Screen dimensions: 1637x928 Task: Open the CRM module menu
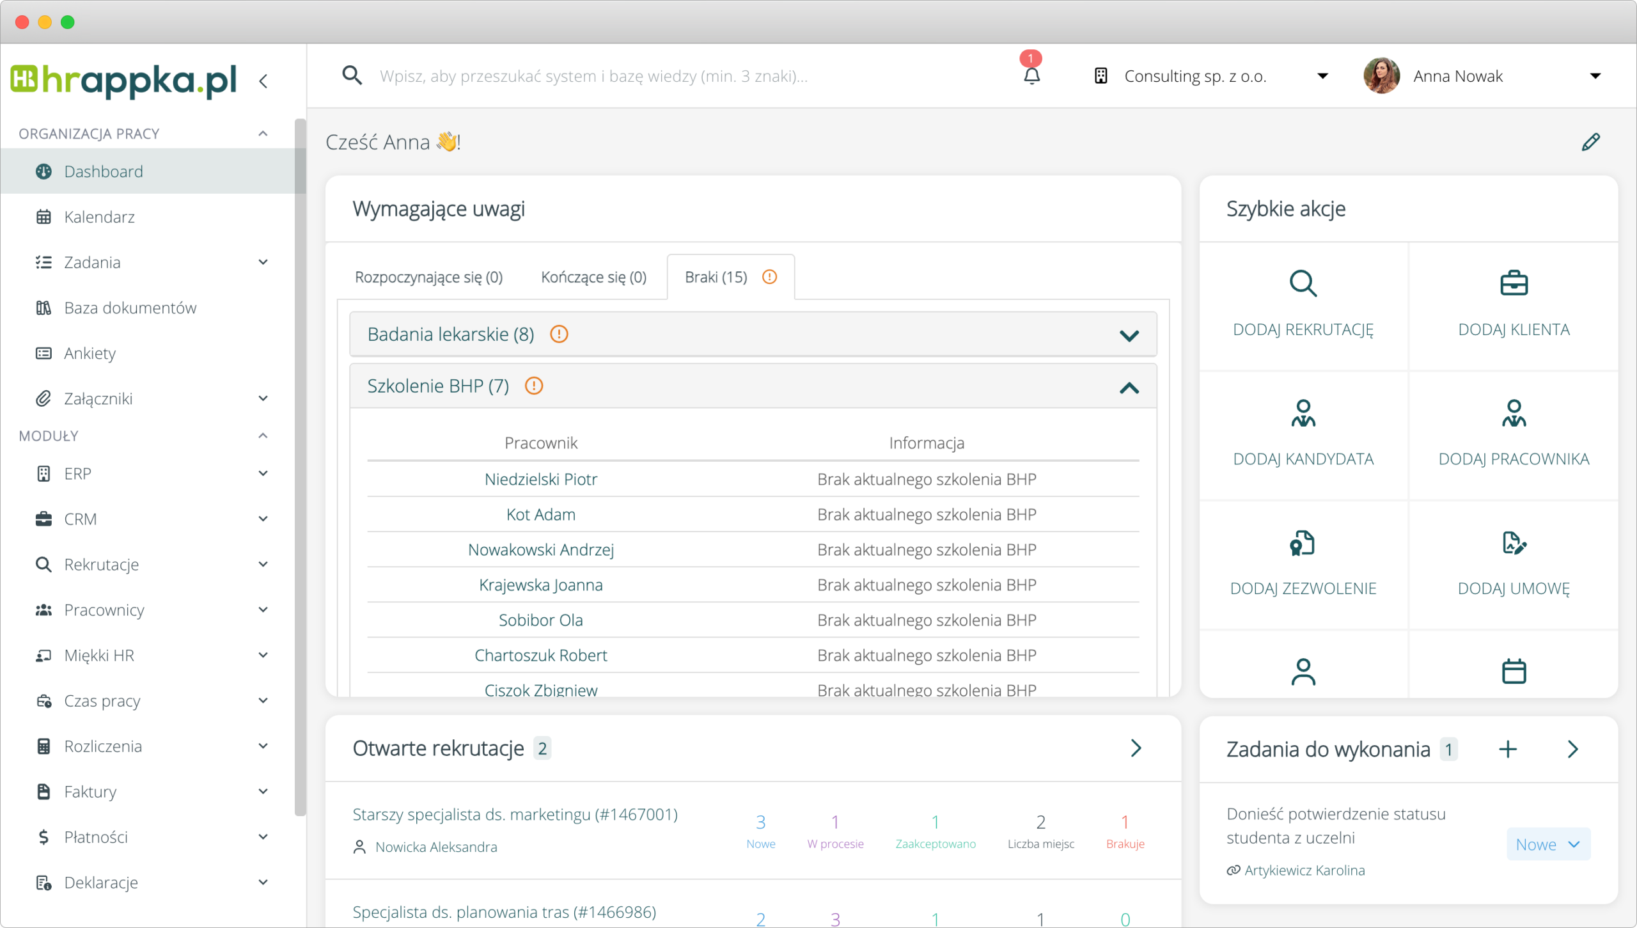[148, 519]
